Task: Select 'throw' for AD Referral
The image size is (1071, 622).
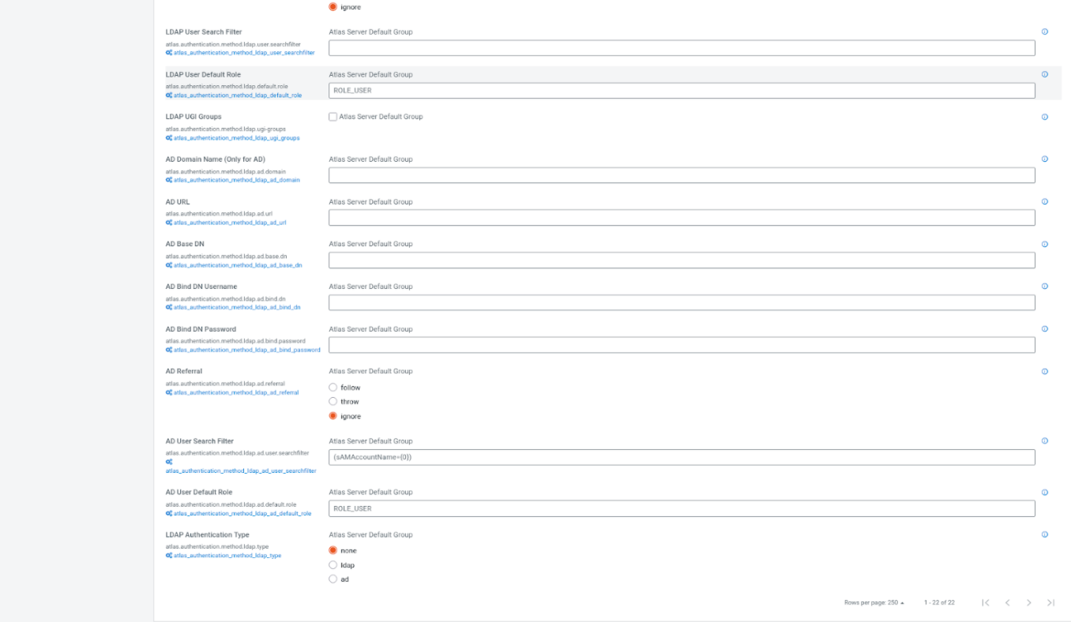Action: click(x=333, y=402)
